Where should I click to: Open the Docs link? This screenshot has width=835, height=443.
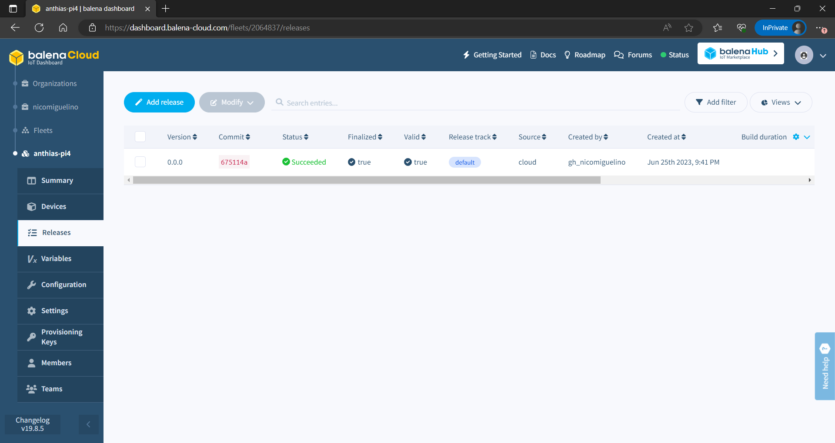(543, 55)
